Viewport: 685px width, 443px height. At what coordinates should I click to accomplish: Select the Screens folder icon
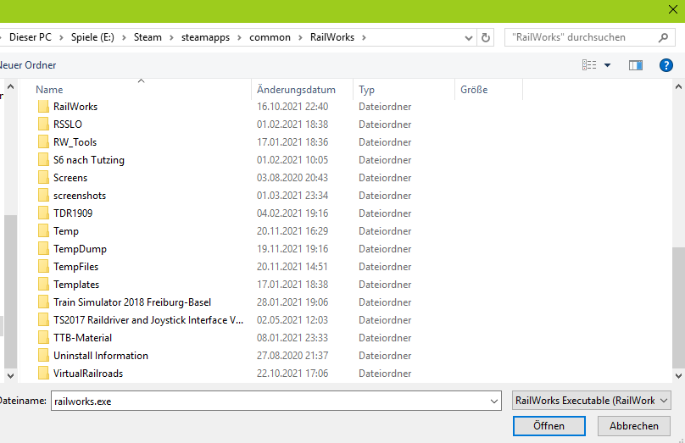click(x=43, y=178)
